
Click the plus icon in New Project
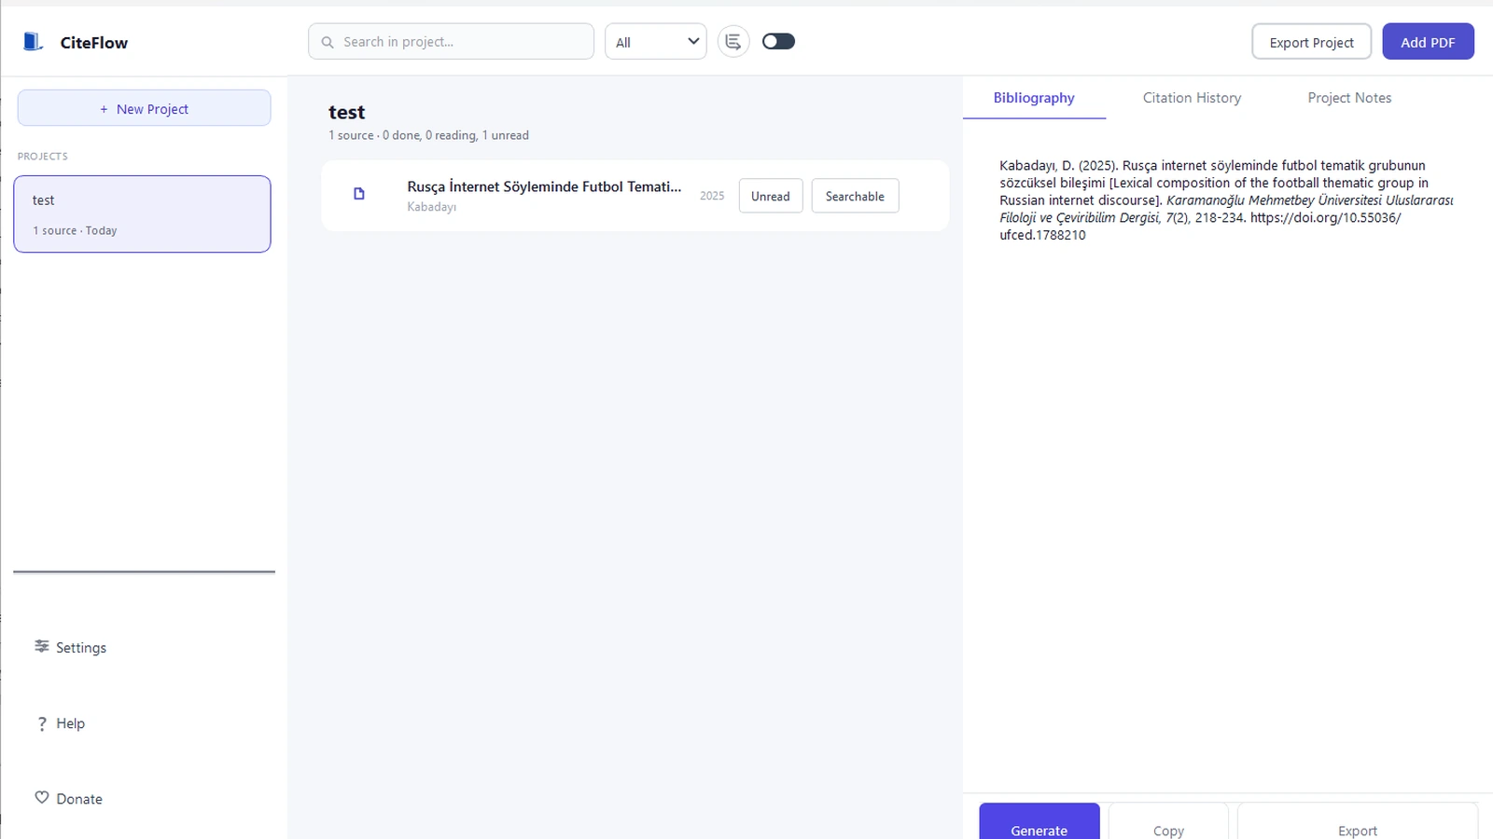[104, 109]
